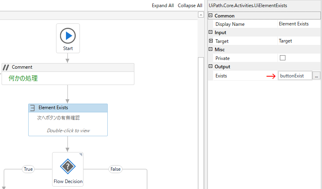The height and width of the screenshot is (189, 322).
Task: Collapse the Common property section
Action: click(x=210, y=15)
